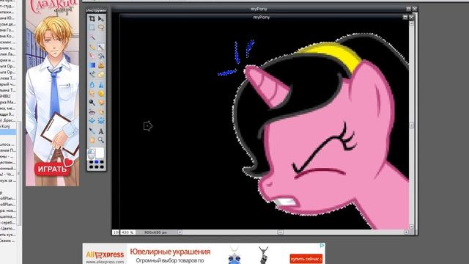This screenshot has height=264, width=469.
Task: Click the horizontal scrollbar right arrow
Action: [406, 232]
